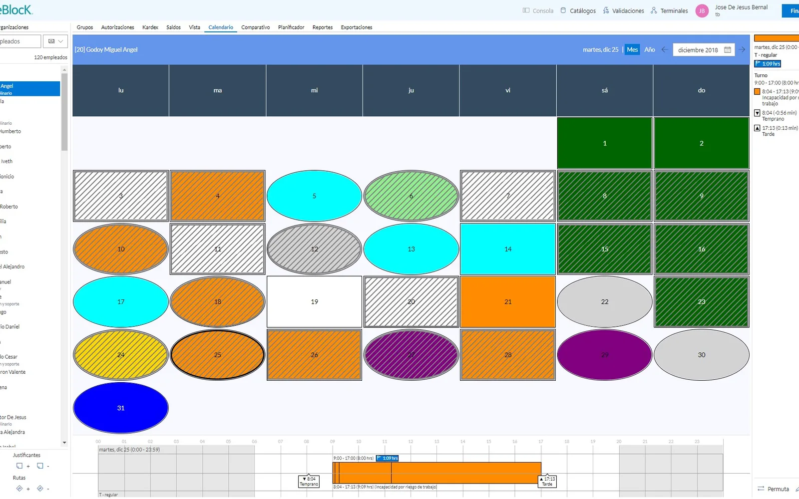This screenshot has height=499, width=799.
Task: Click the orange shift bar in timeline
Action: 437,473
